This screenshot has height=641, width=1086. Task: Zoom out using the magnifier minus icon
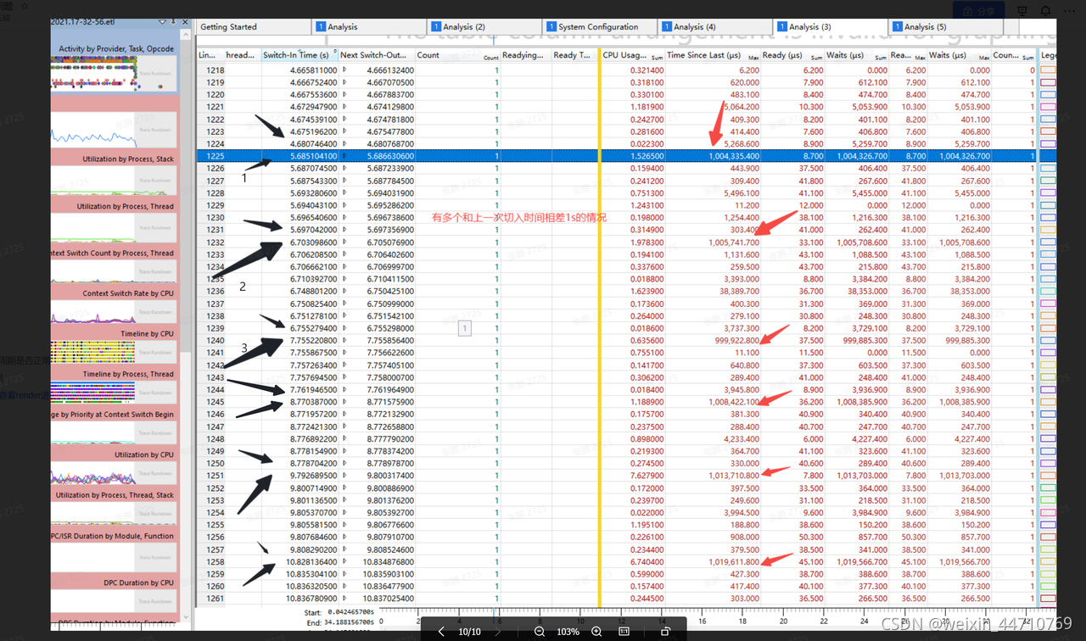[x=540, y=632]
